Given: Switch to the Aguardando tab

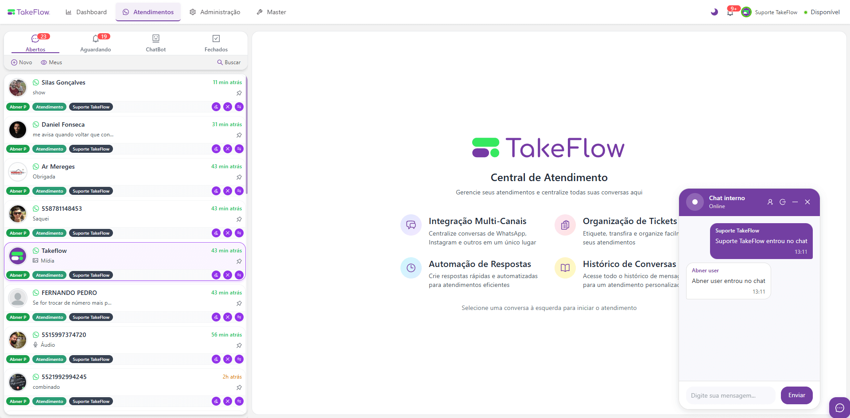Looking at the screenshot, I should click(95, 43).
